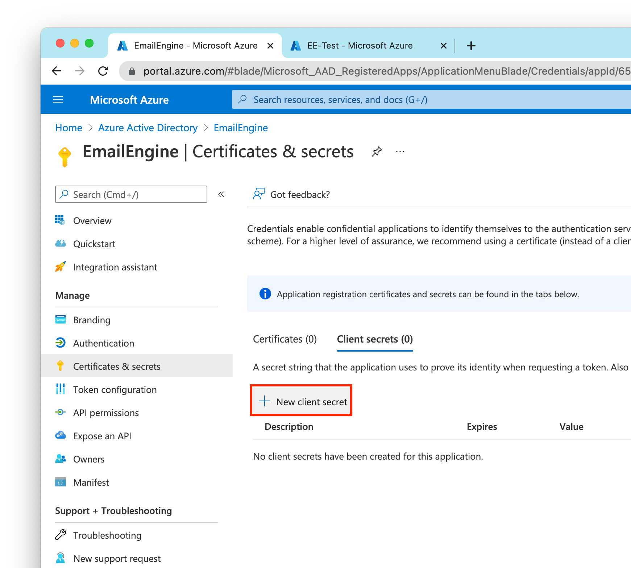The image size is (631, 568).
Task: Open a new browser tab with plus
Action: (471, 46)
